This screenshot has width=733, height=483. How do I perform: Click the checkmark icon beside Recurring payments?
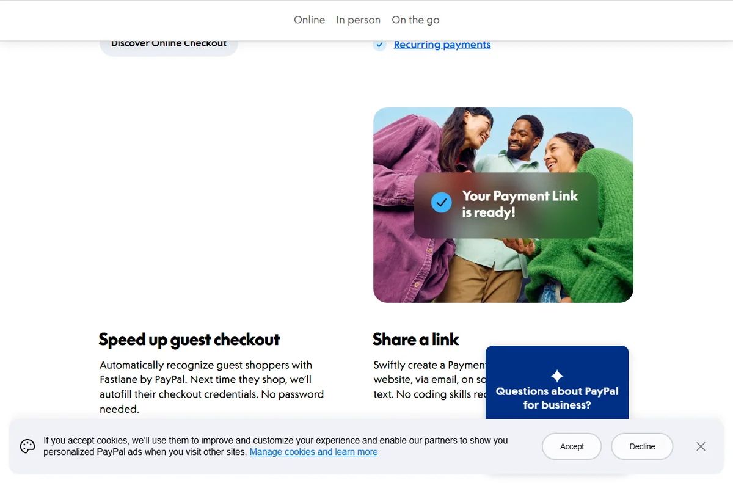(380, 45)
